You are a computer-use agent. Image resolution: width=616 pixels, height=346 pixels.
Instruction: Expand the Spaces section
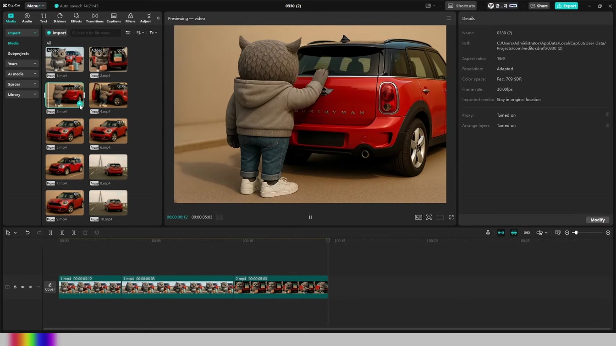coord(22,84)
